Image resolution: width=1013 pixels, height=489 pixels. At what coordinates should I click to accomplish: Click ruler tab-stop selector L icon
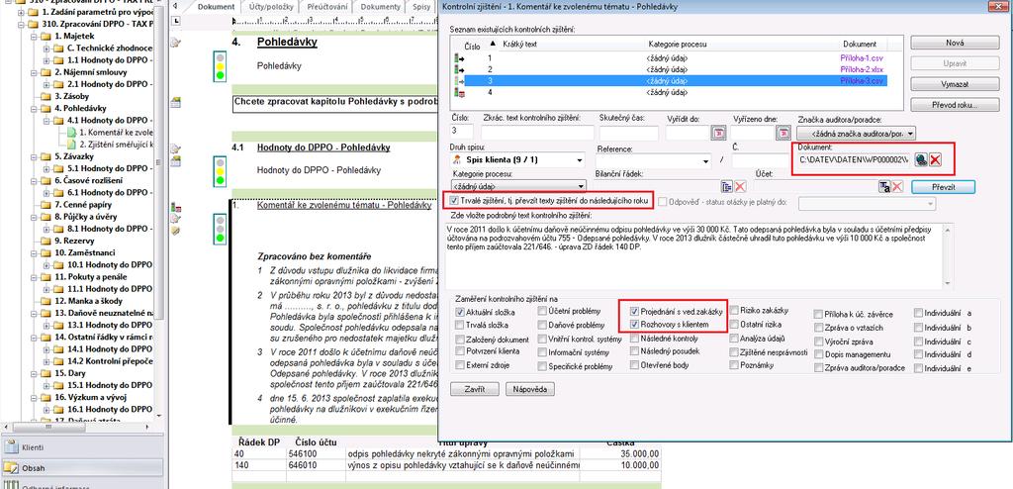tap(176, 22)
